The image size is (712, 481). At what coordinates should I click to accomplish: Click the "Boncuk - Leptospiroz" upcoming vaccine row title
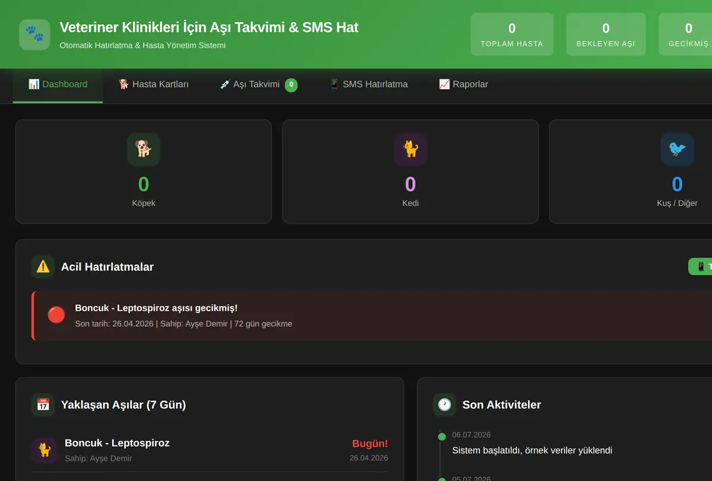(117, 443)
